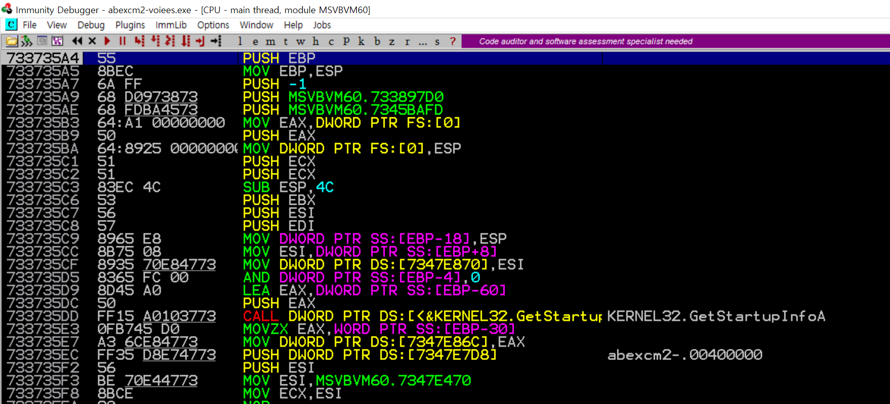Close the program with the X icon
The width and height of the screenshot is (890, 404).
tap(92, 41)
